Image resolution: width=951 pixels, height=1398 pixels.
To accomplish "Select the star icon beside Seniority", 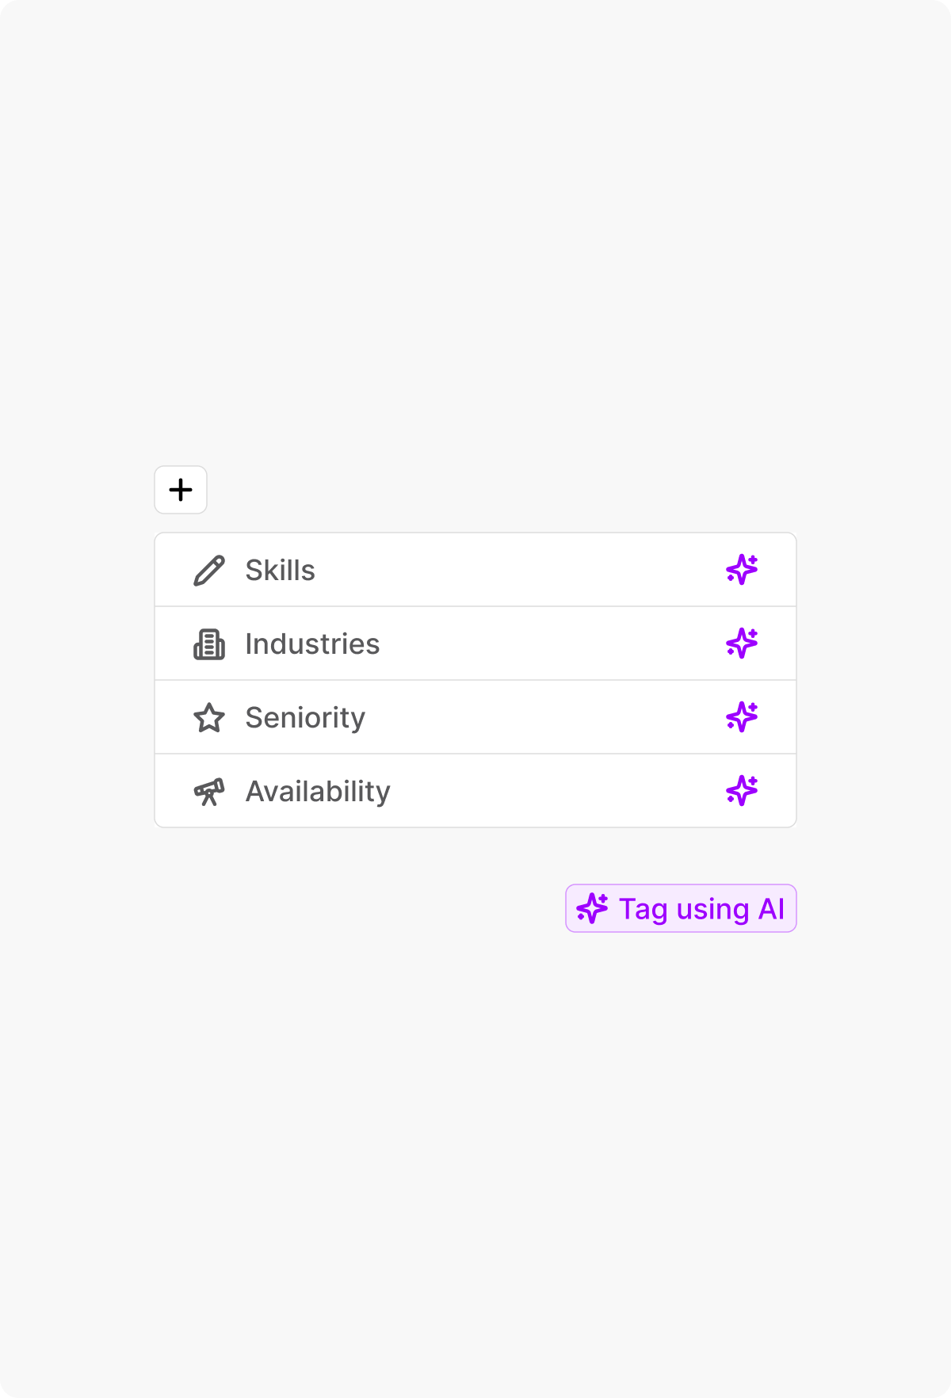I will (208, 716).
